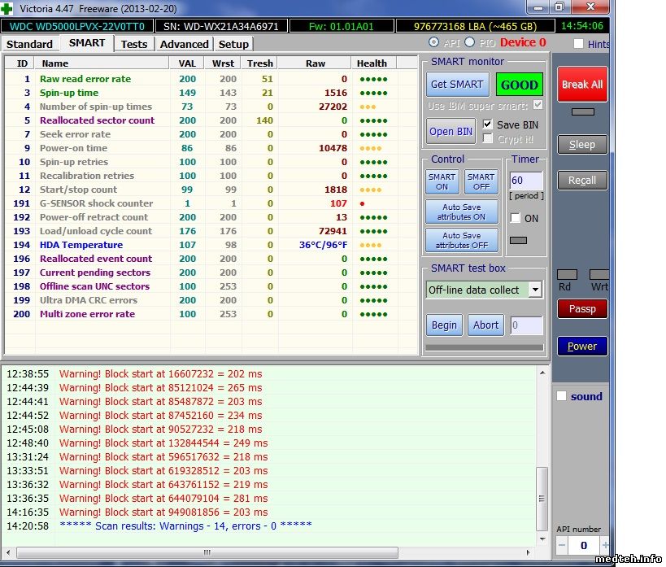Click the Open BIN button
The height and width of the screenshot is (567, 666).
(451, 132)
